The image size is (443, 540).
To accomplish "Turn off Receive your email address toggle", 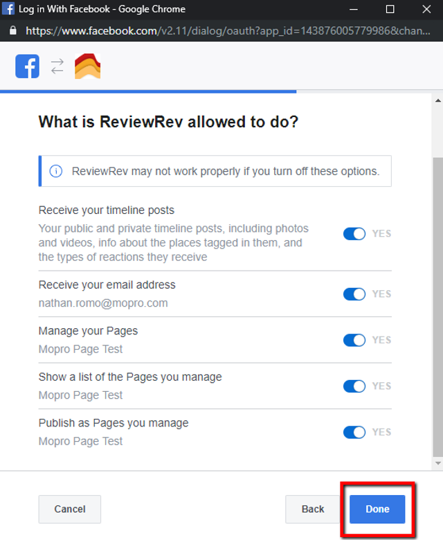I will [354, 294].
